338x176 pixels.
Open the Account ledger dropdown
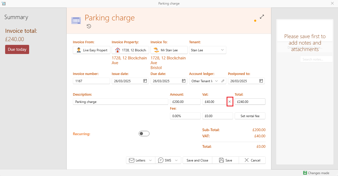coord(216,81)
